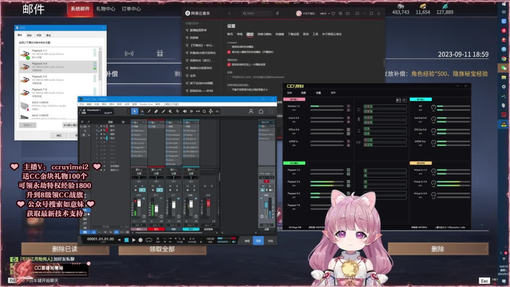Toggle 程序启动时自动播放 checkbox in NetEase settings
This screenshot has height=287, width=510.
coord(229,47)
